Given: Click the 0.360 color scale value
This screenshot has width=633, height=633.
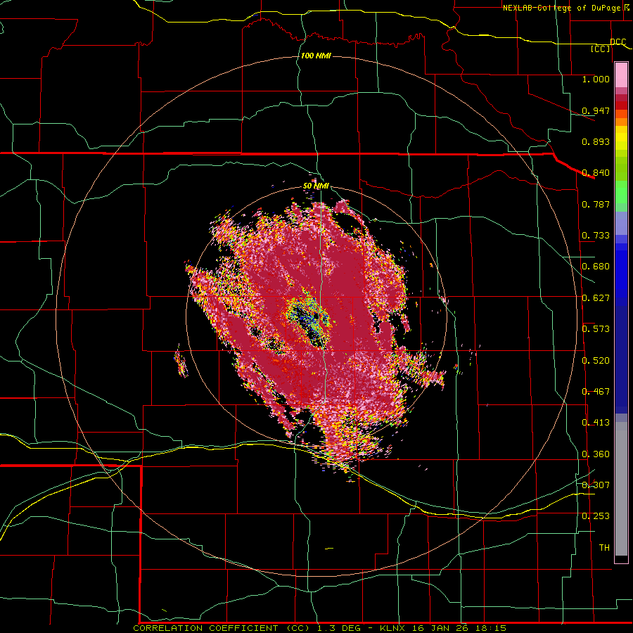Looking at the screenshot, I should [596, 454].
